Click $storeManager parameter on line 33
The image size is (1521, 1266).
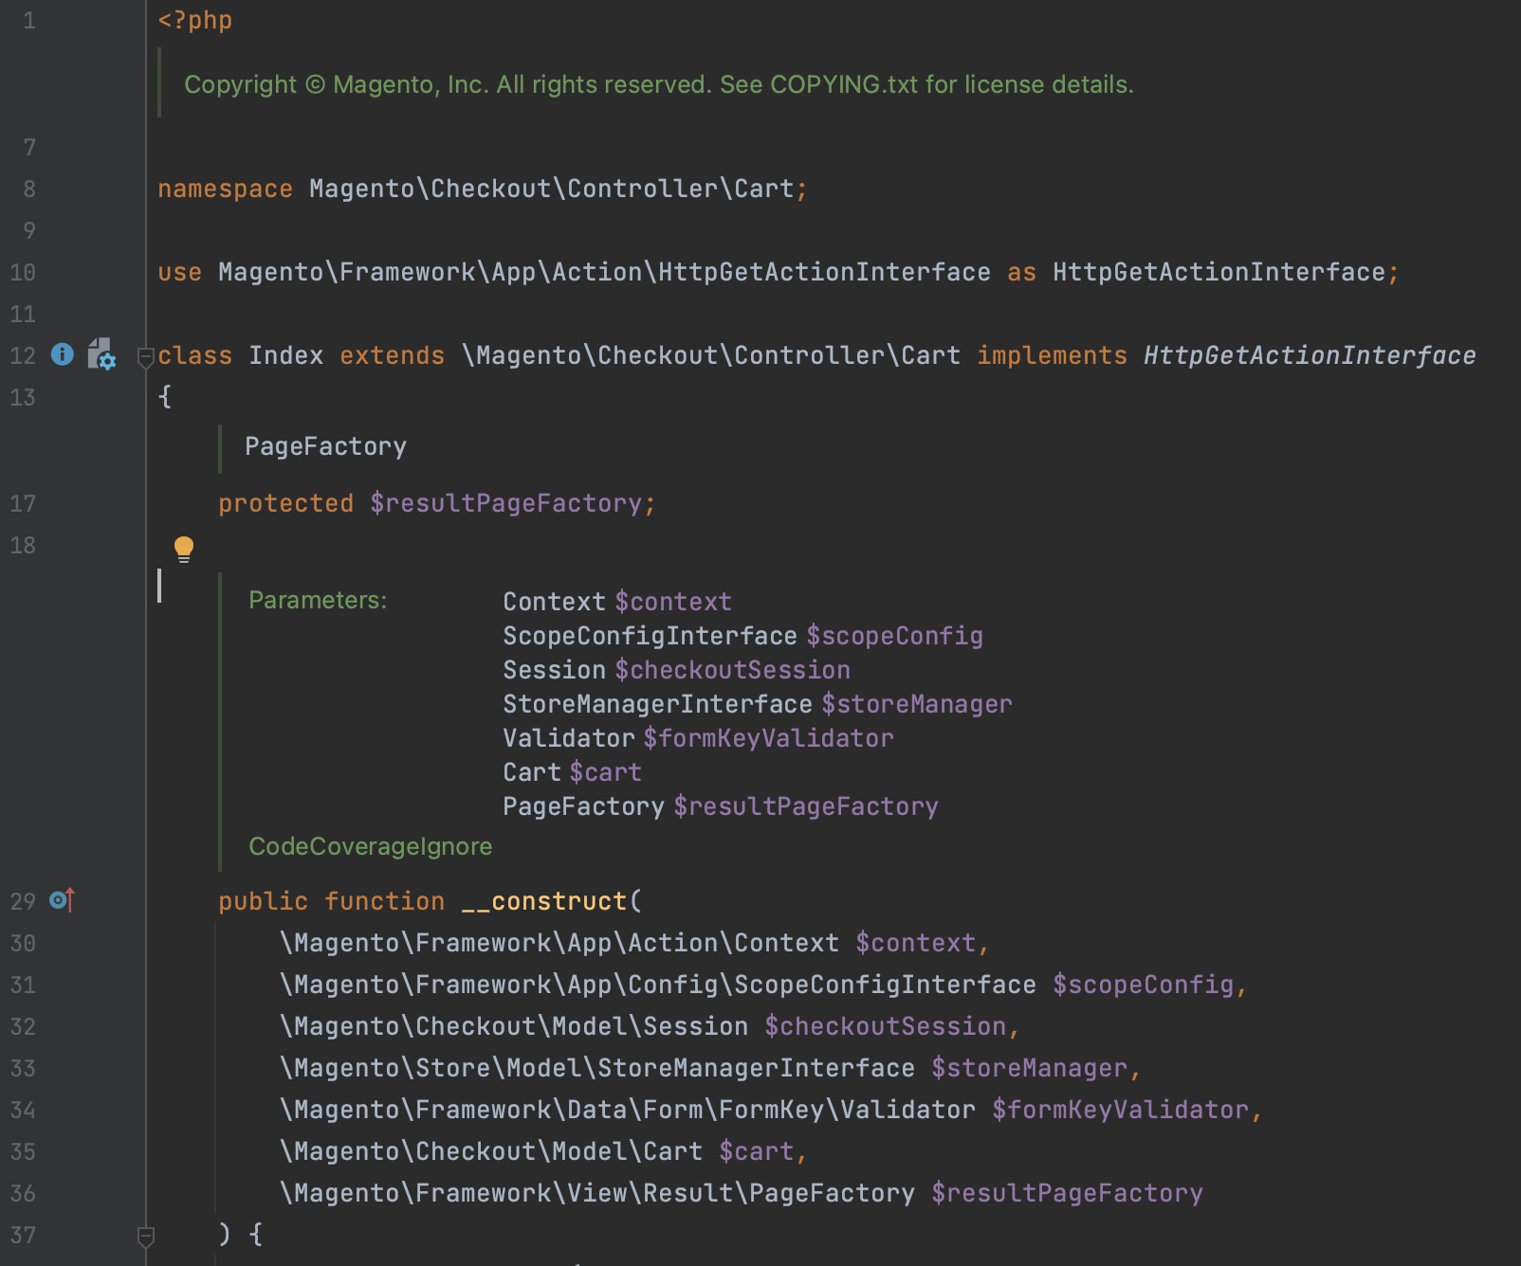pos(1029,1068)
